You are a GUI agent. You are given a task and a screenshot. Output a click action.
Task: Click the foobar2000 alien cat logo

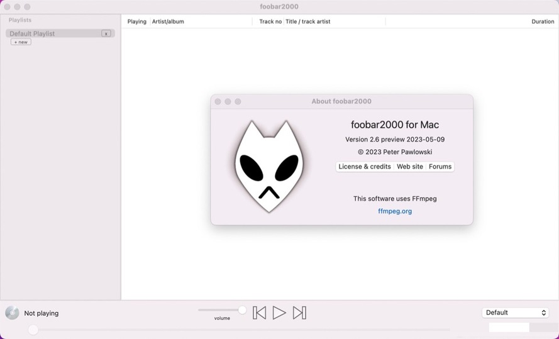pyautogui.click(x=269, y=166)
